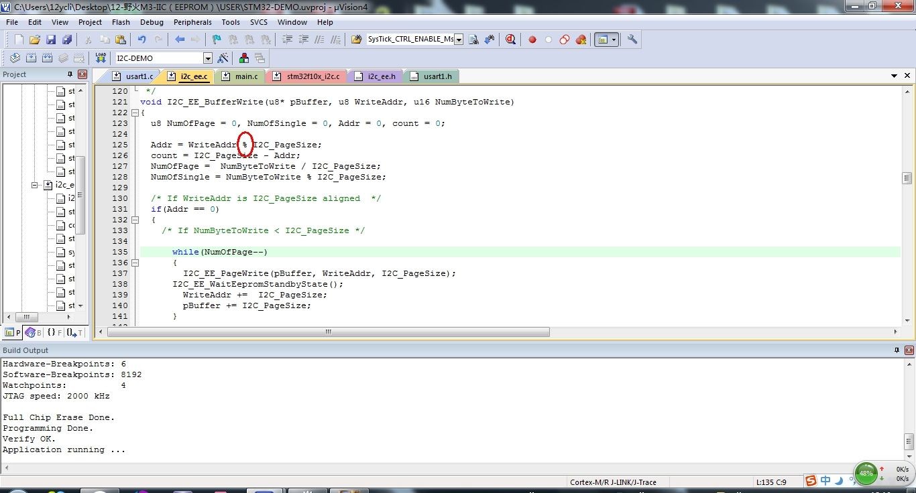
Task: Open Manage Components colored blocks icon
Action: (x=244, y=58)
